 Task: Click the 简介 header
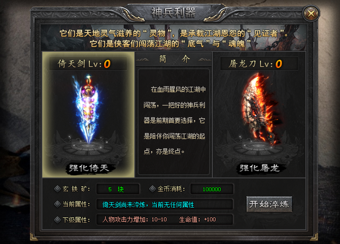(x=173, y=59)
